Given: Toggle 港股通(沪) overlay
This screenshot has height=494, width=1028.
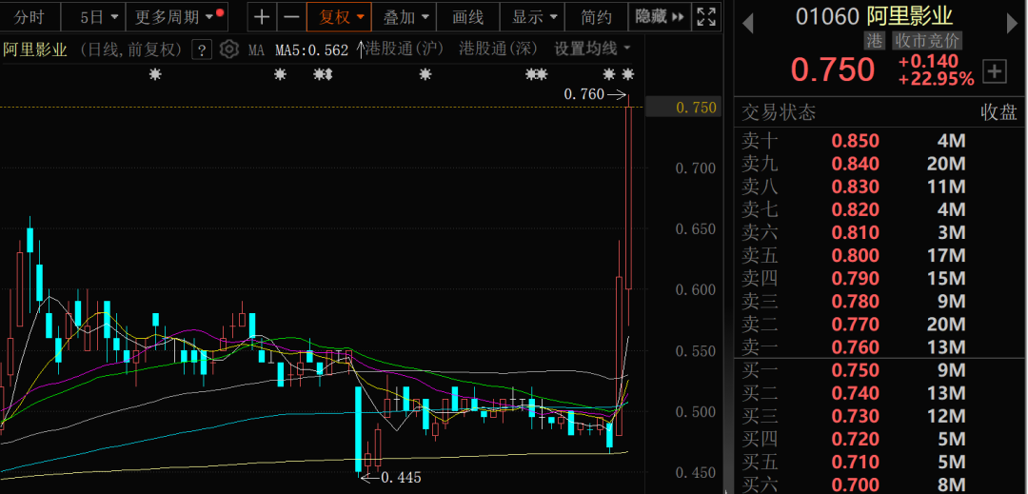Looking at the screenshot, I should coord(406,49).
